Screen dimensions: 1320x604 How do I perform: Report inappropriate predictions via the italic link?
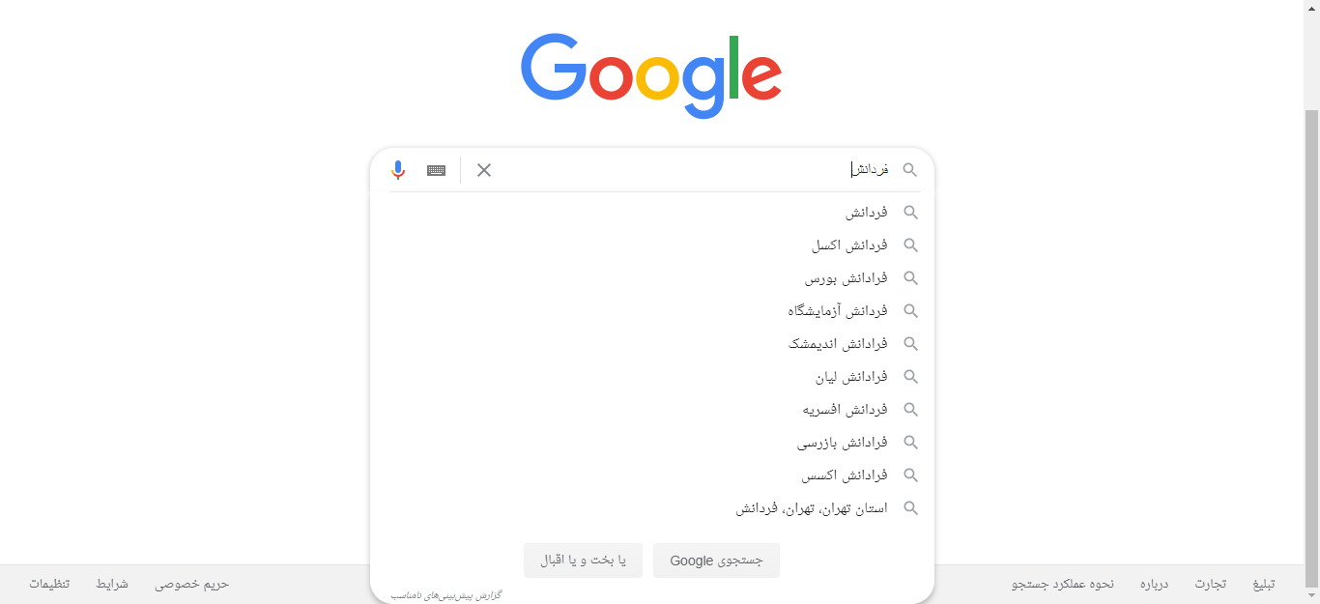[446, 595]
